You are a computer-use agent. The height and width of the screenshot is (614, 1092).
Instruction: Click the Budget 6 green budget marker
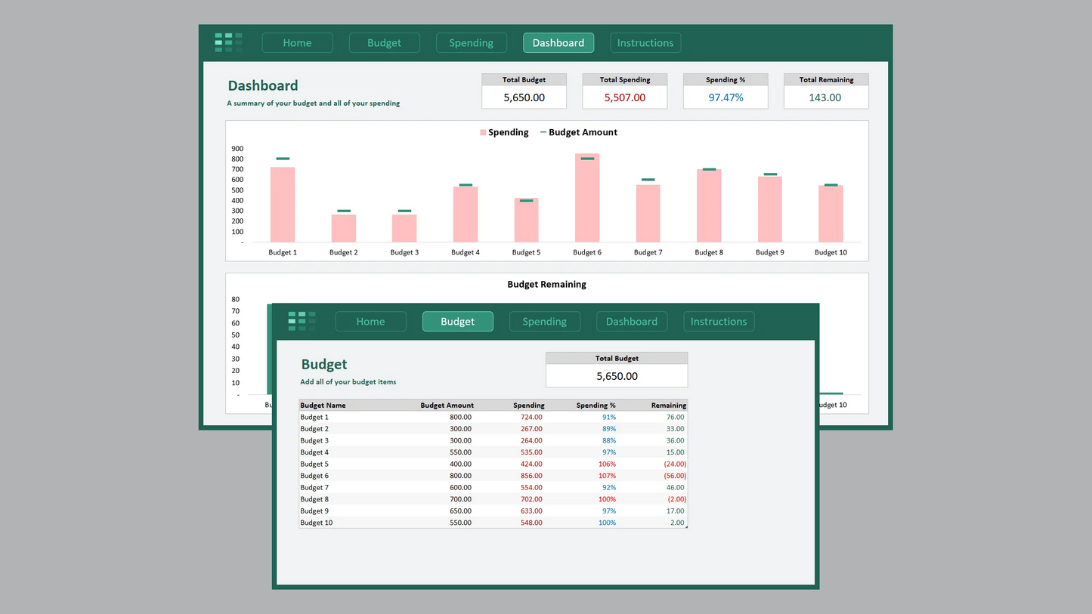587,159
